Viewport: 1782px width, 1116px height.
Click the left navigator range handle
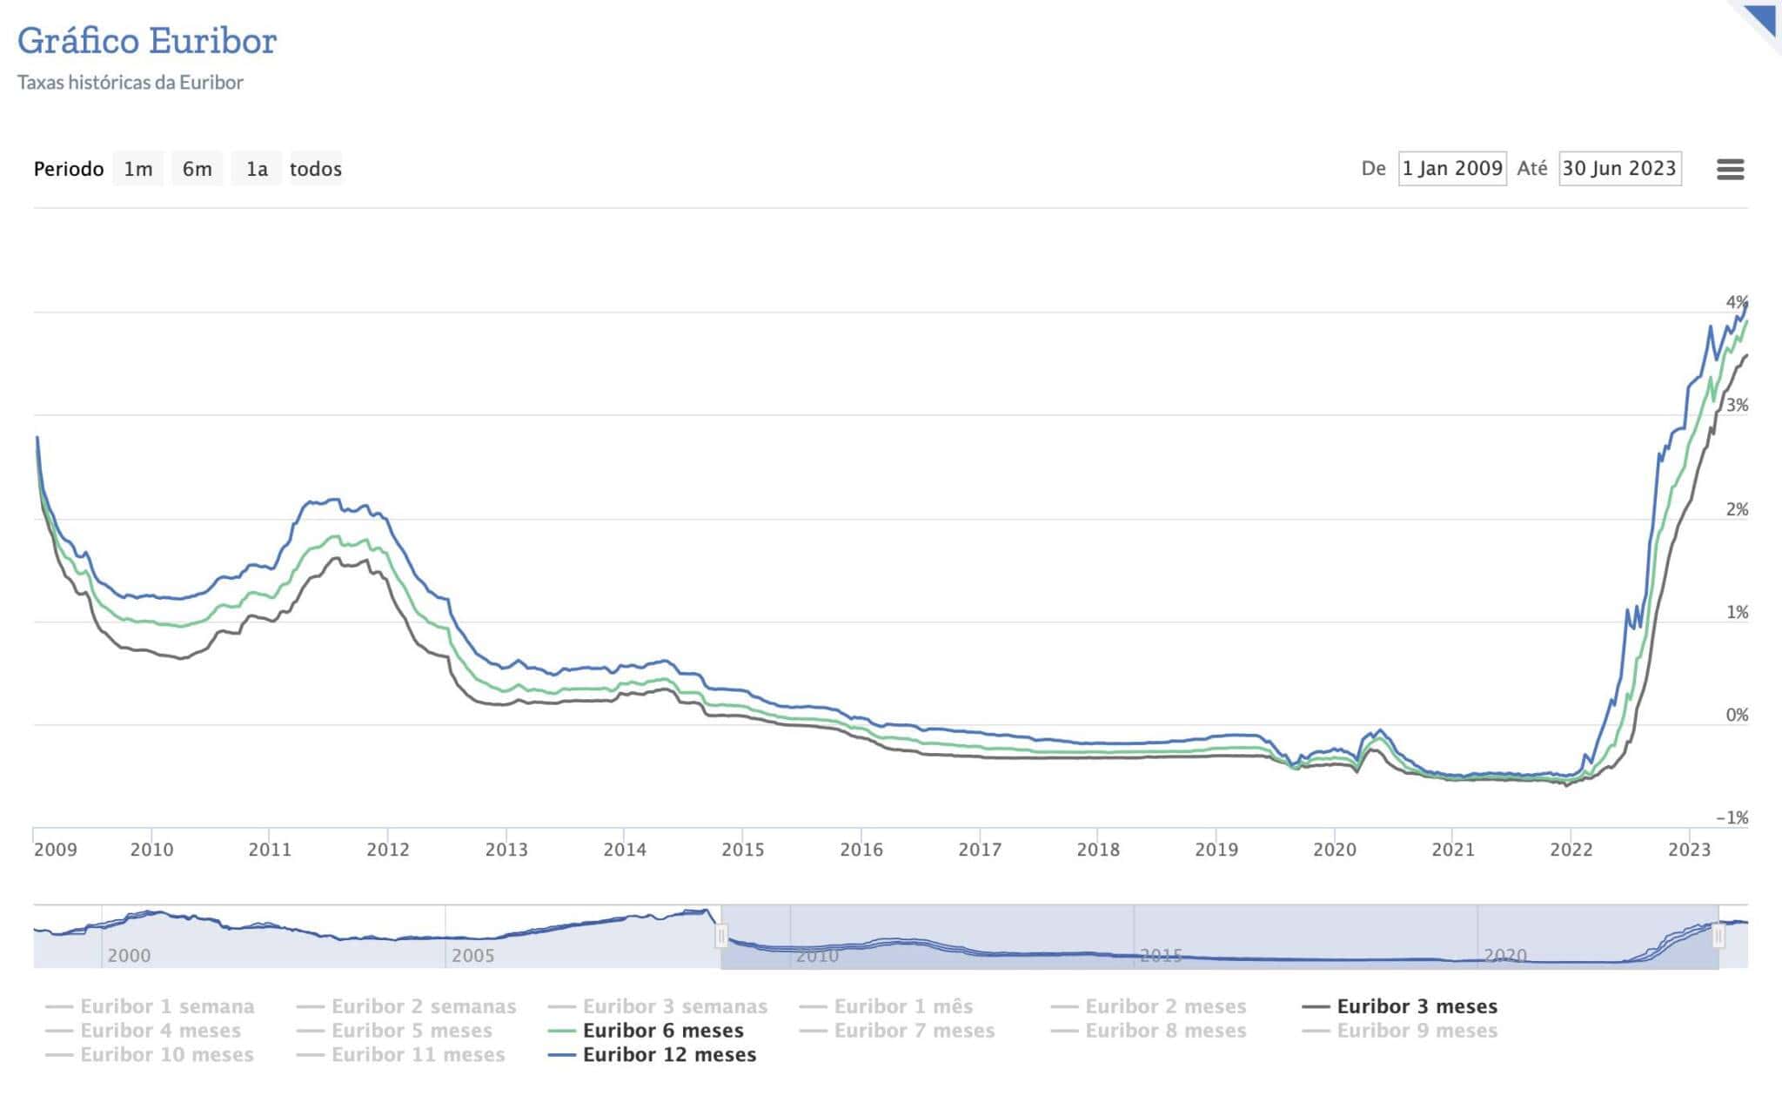pyautogui.click(x=721, y=937)
